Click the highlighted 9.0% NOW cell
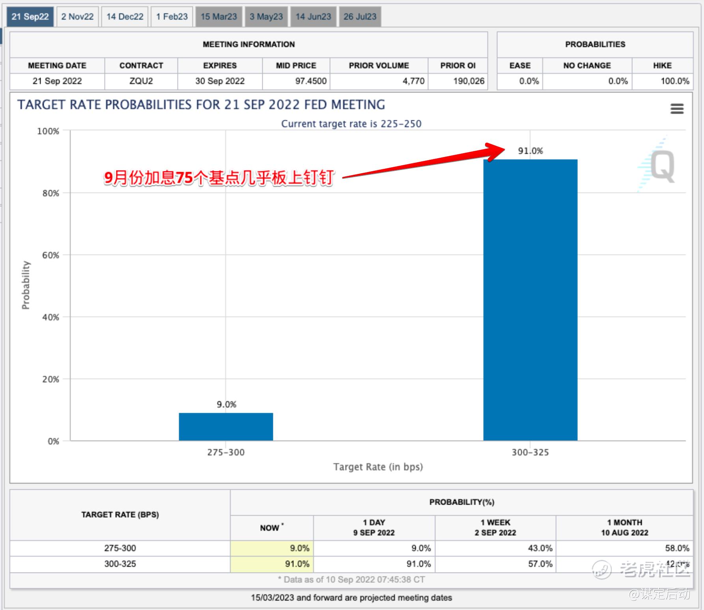Image resolution: width=704 pixels, height=610 pixels. [272, 548]
